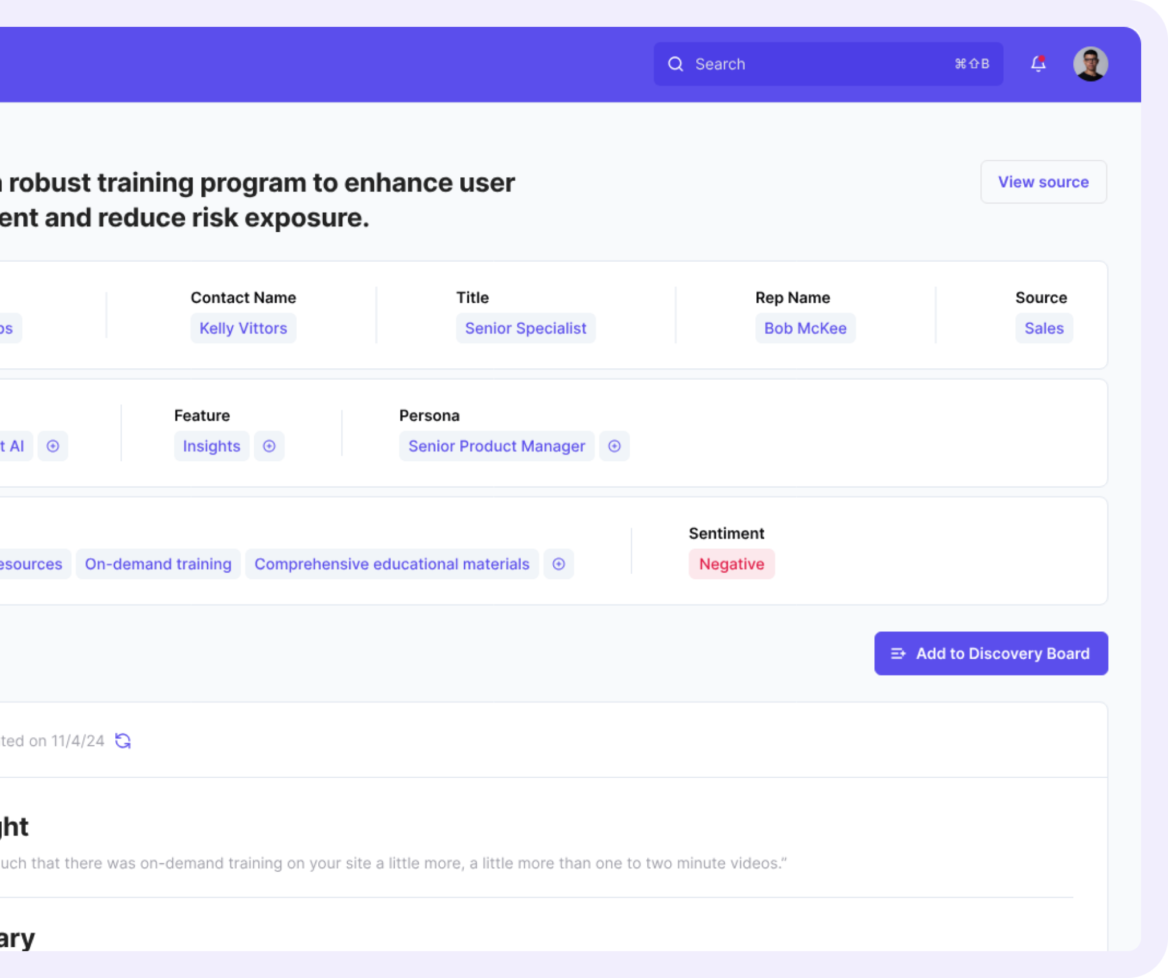
Task: Click the plus icon after Comprehensive educational materials
Action: click(558, 564)
